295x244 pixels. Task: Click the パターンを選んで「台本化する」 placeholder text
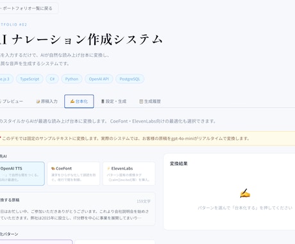245,208
